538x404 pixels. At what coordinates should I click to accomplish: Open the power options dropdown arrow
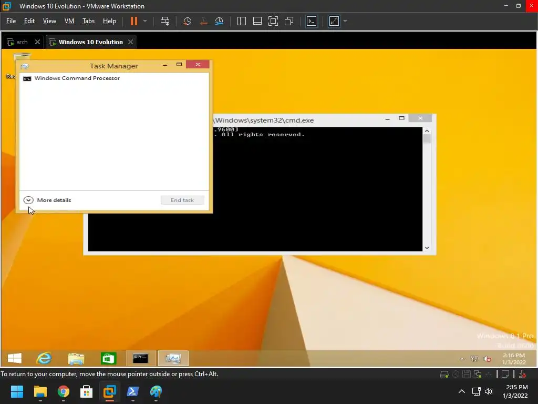[145, 21]
